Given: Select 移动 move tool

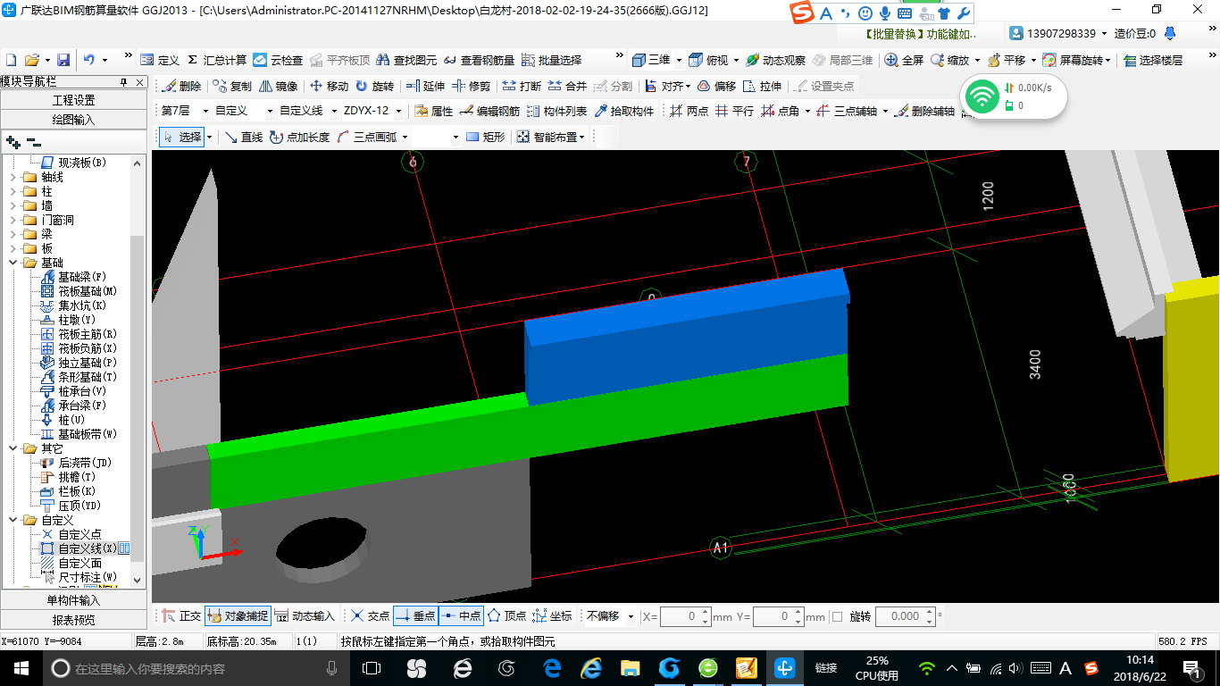Looking at the screenshot, I should coord(329,87).
